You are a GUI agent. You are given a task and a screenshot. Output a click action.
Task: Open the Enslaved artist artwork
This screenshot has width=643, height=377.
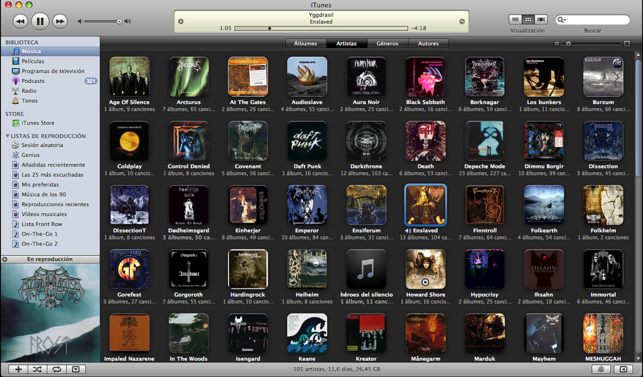point(425,205)
